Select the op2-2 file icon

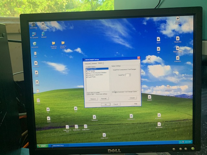(x=158, y=40)
